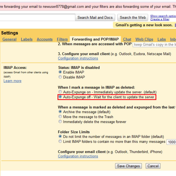Open POP Configuration instructions link
Viewport: 176px width, 176px height.
coord(78,58)
